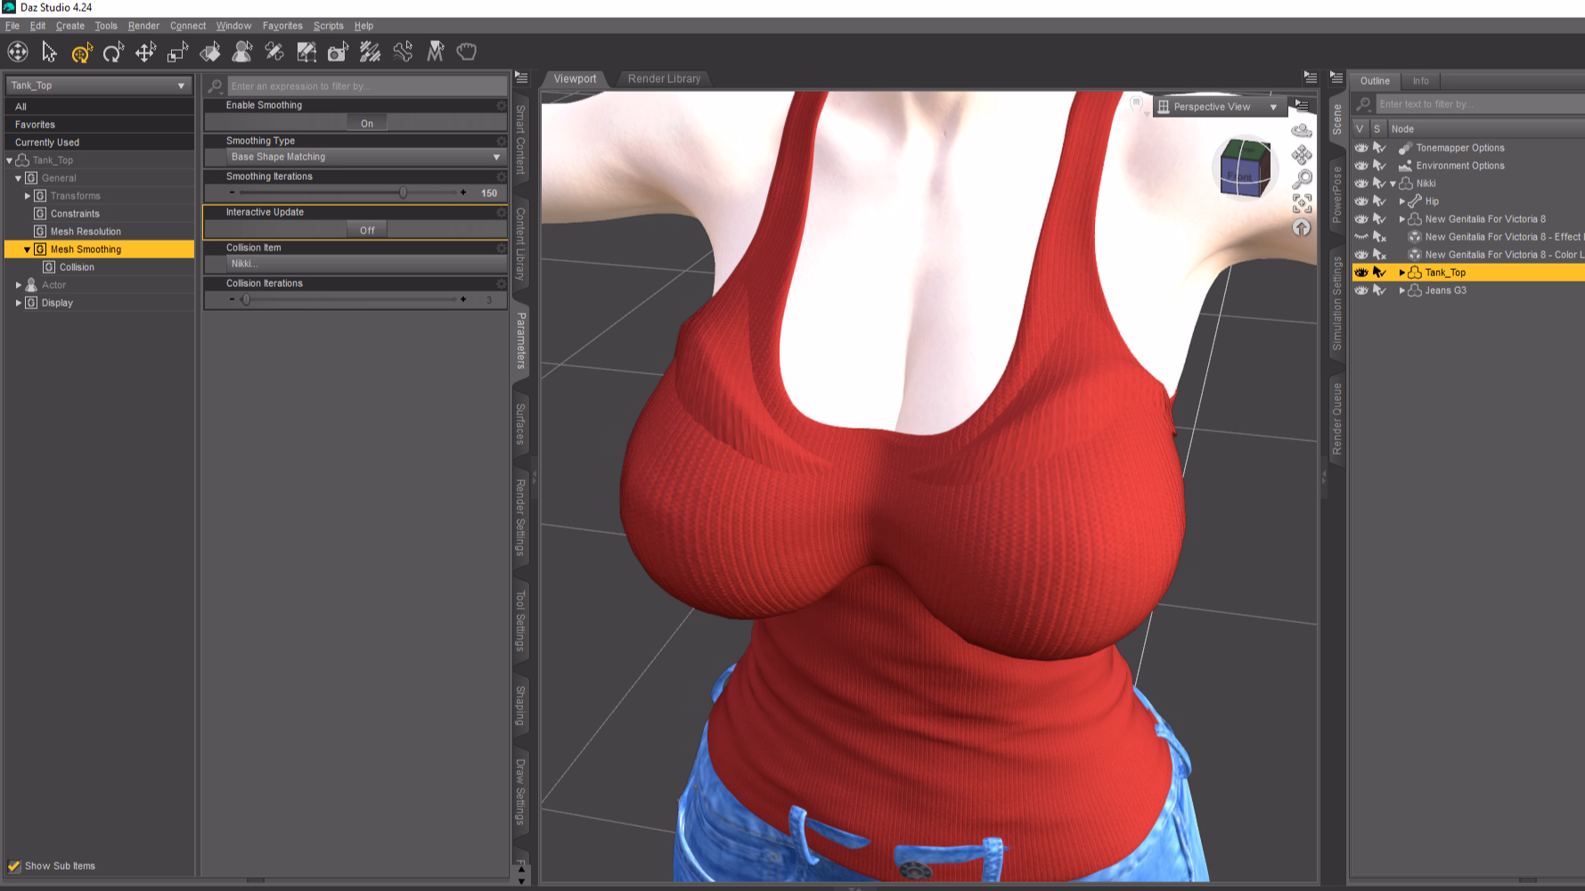Toggle Enable Smoothing On button
The height and width of the screenshot is (891, 1585).
click(366, 123)
